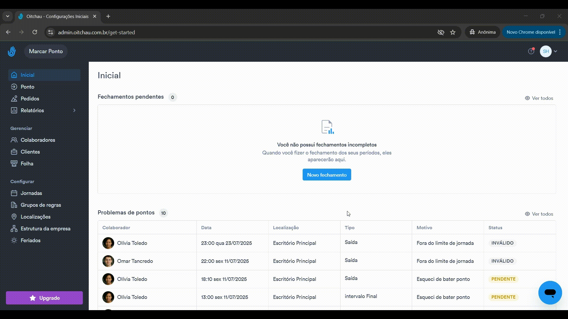Screen dimensions: 568x319
Task: Click the tracking protection eye icon in the address bar
Action: pyautogui.click(x=441, y=32)
